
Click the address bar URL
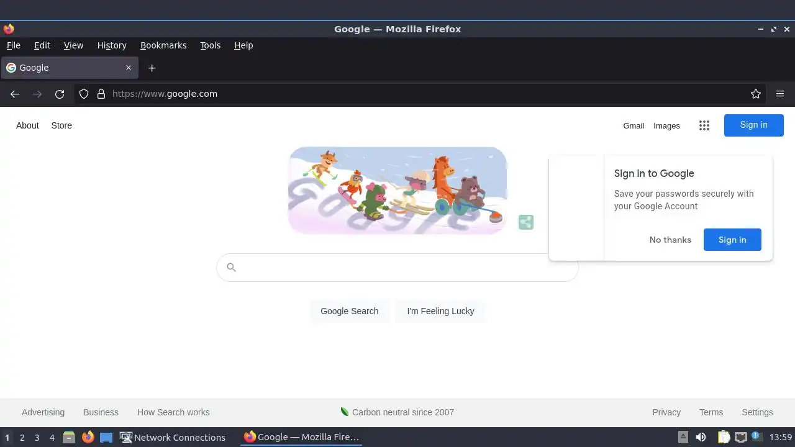[165, 94]
